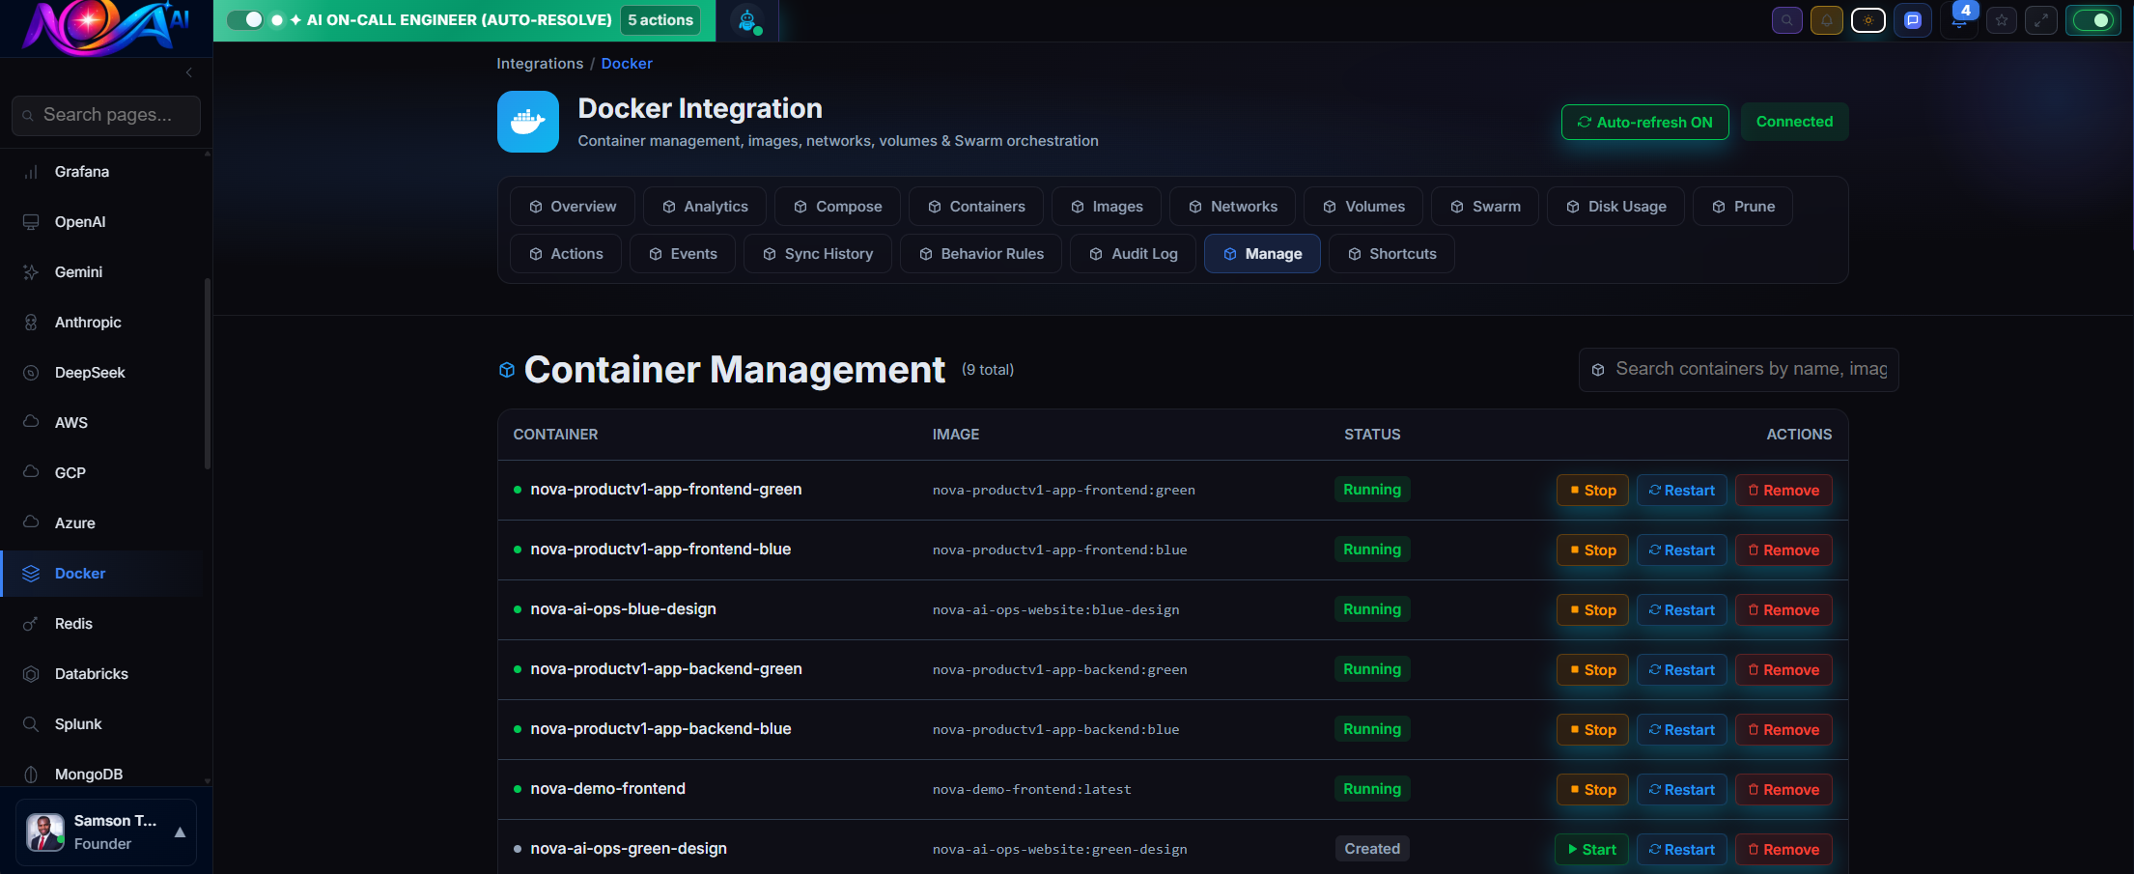
Task: Flip the green toggle at top right
Action: pyautogui.click(x=2092, y=19)
